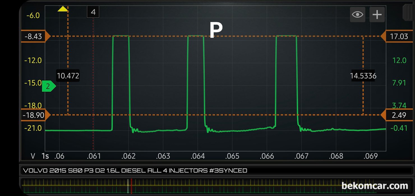Click the V units label on axis
This screenshot has height=196, width=415.
tap(33, 156)
